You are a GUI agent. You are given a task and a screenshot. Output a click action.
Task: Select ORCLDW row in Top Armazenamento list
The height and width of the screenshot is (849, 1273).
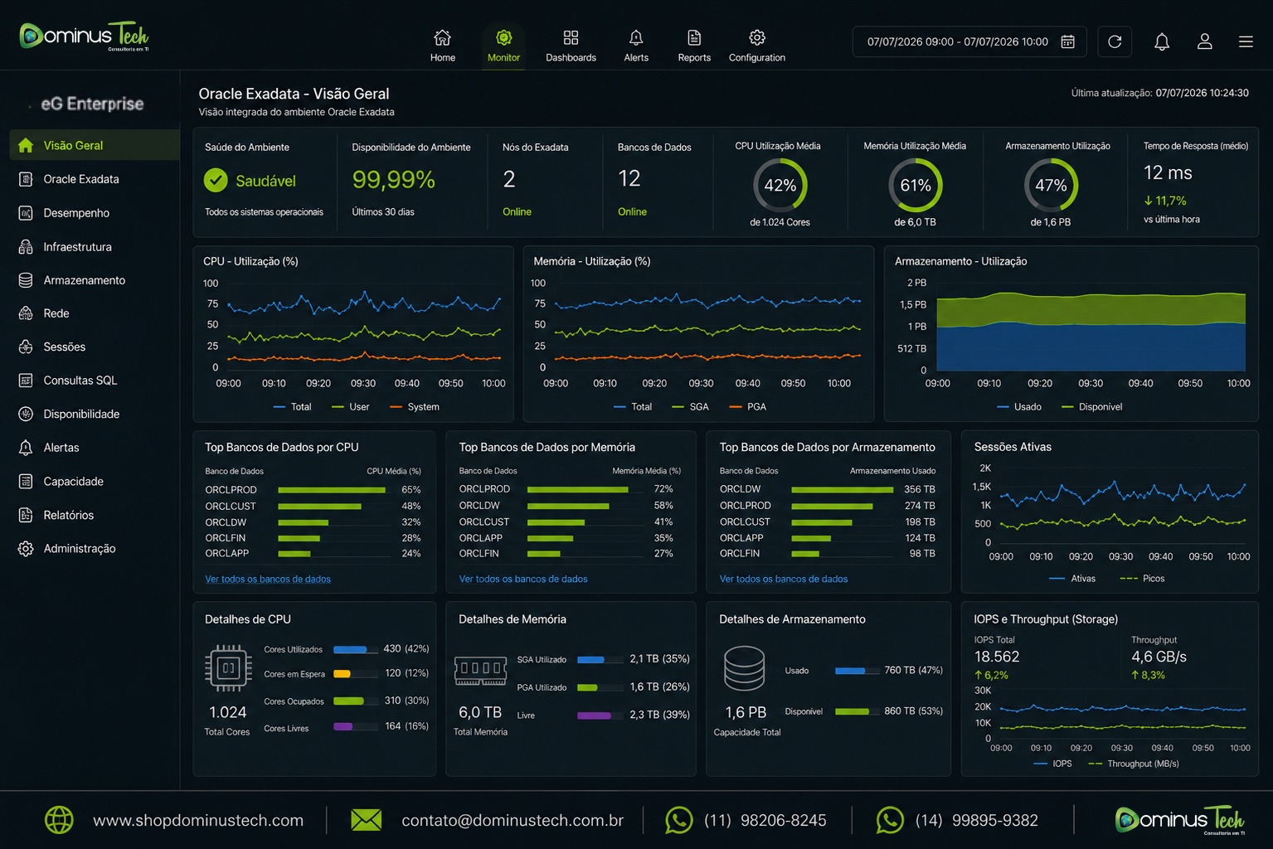pyautogui.click(x=828, y=489)
